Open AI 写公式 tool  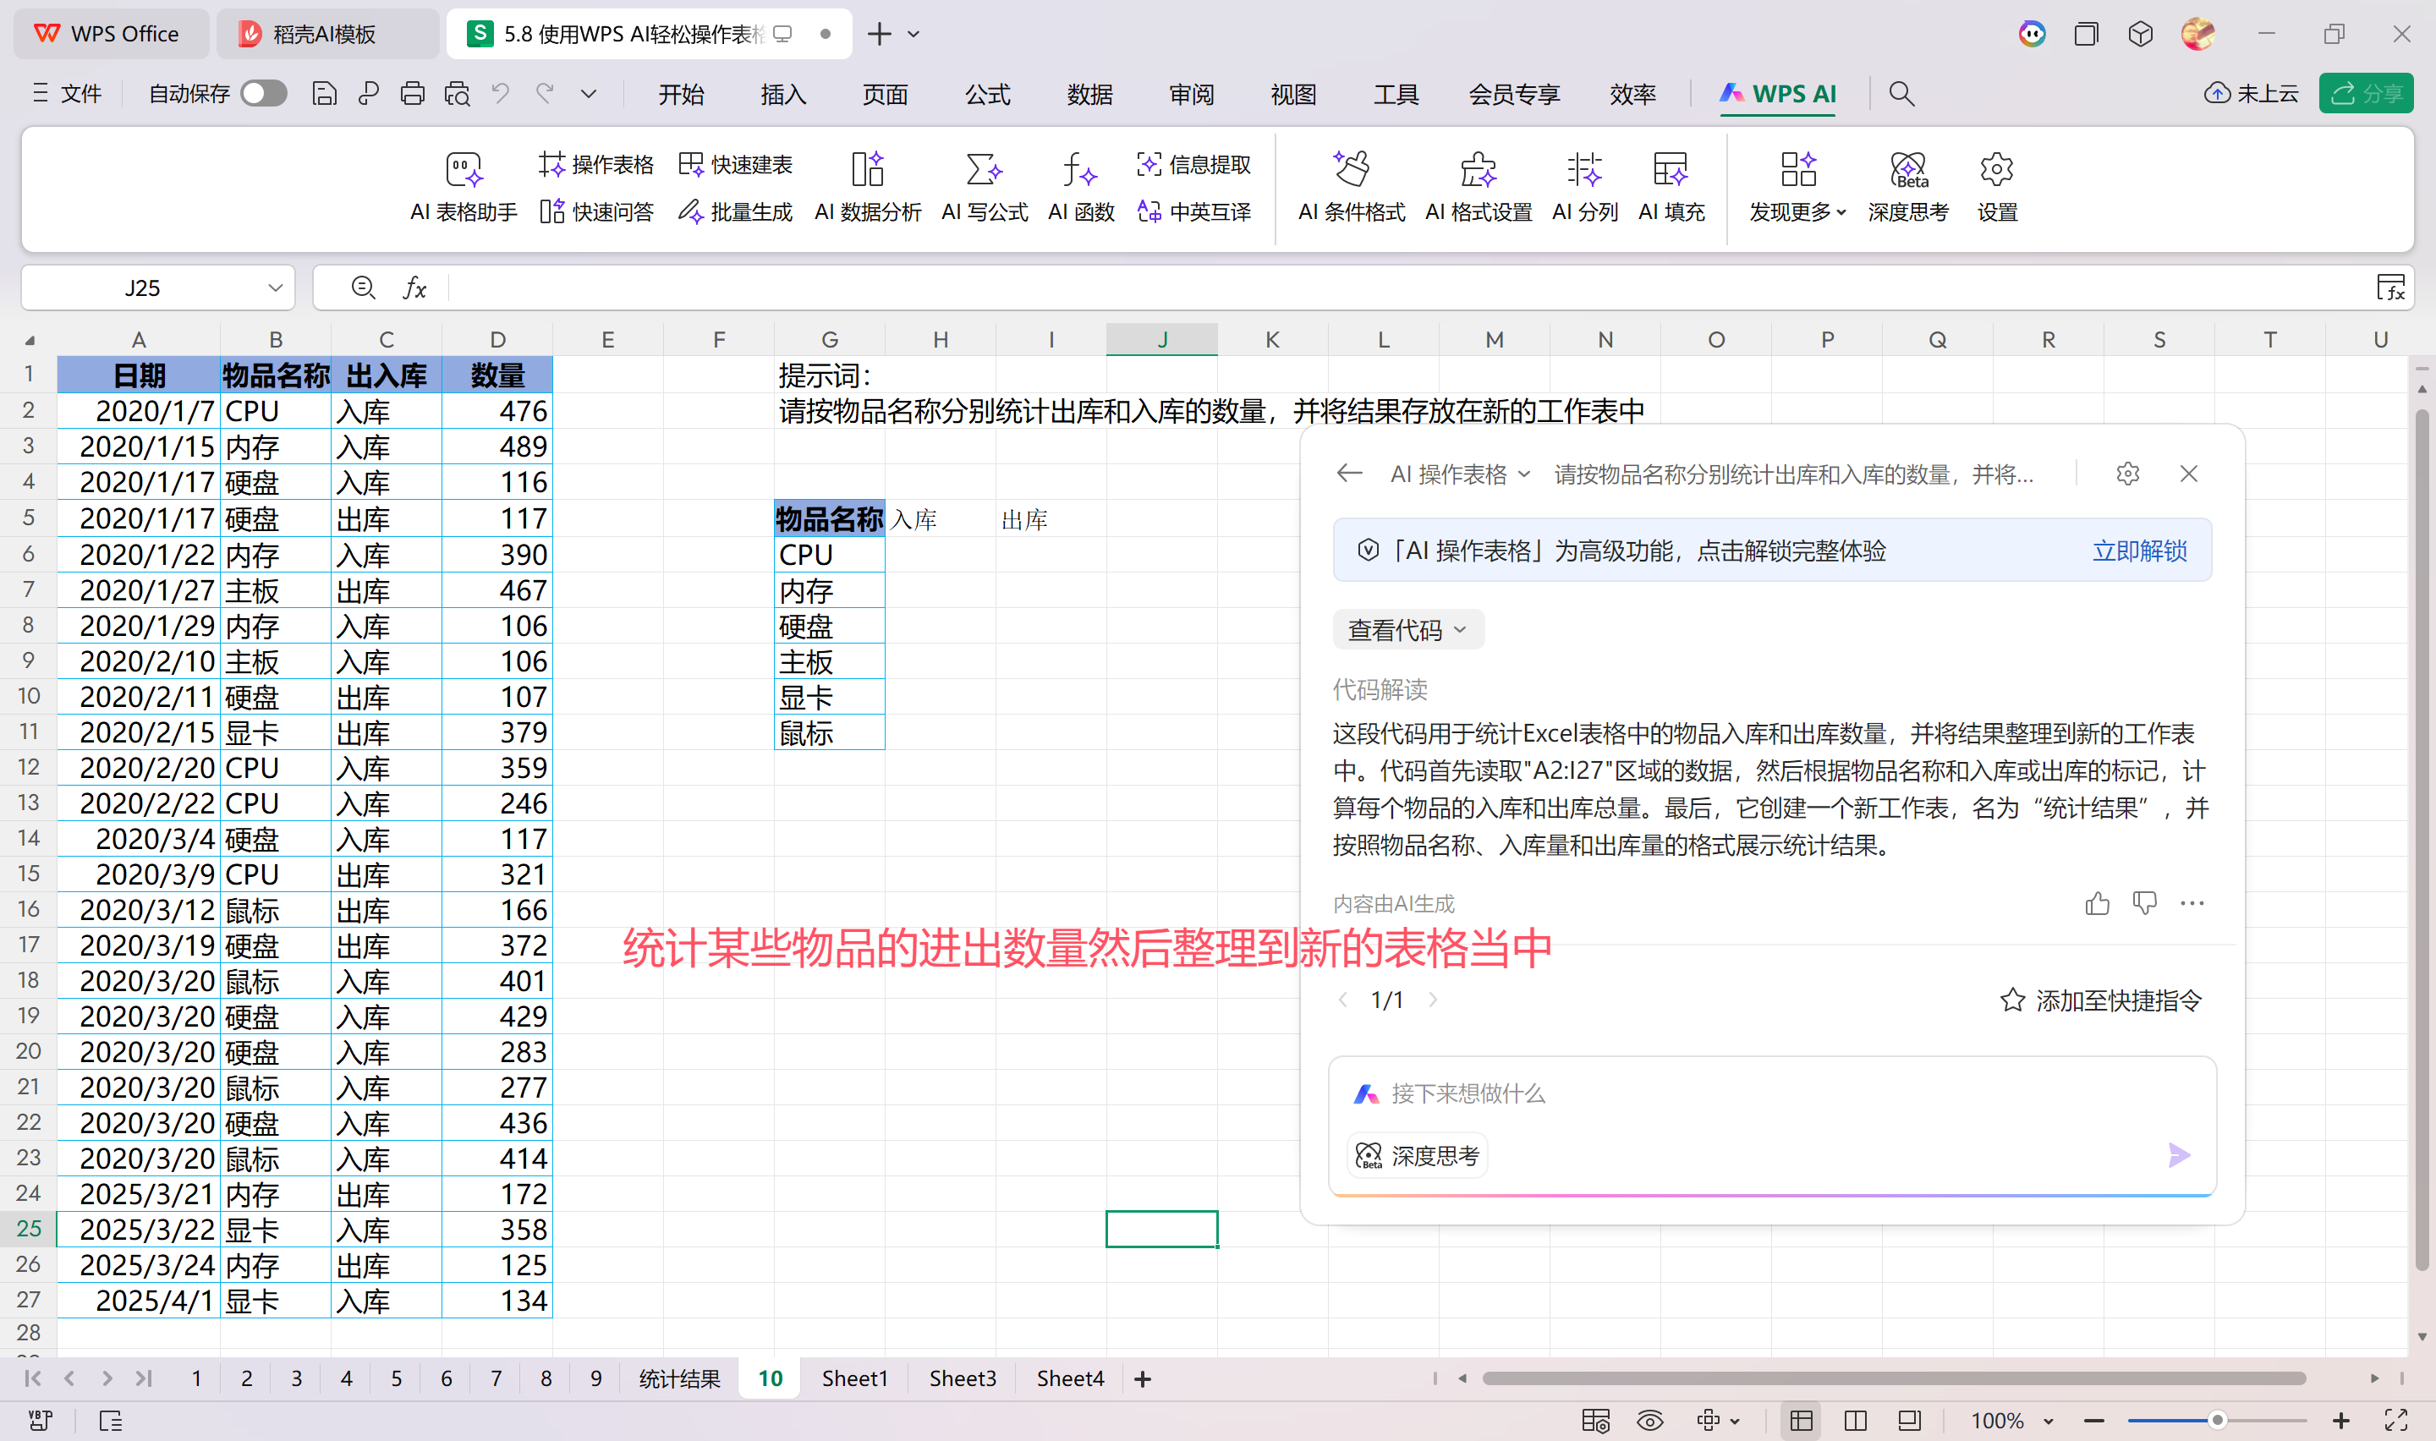click(x=984, y=186)
